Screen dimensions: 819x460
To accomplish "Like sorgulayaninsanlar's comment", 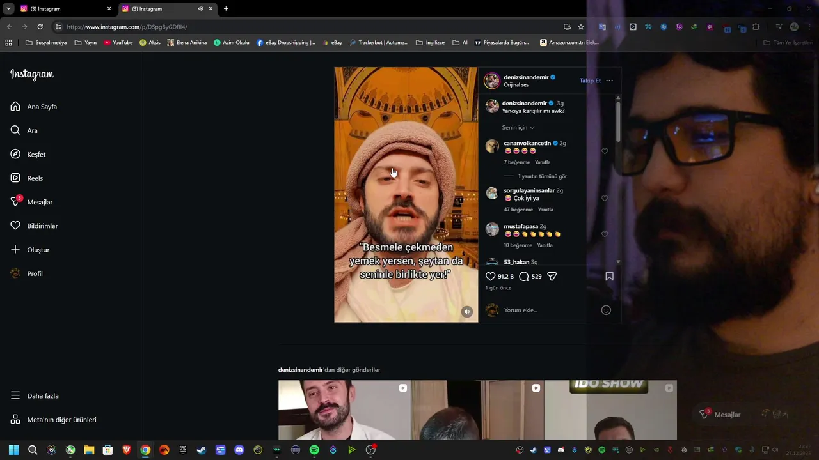I will point(605,199).
